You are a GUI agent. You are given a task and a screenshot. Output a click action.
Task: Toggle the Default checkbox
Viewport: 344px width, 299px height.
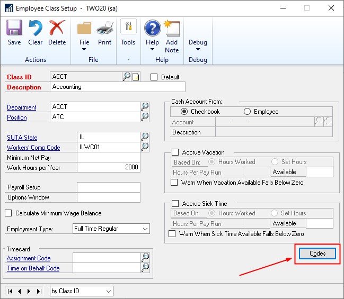(x=154, y=77)
